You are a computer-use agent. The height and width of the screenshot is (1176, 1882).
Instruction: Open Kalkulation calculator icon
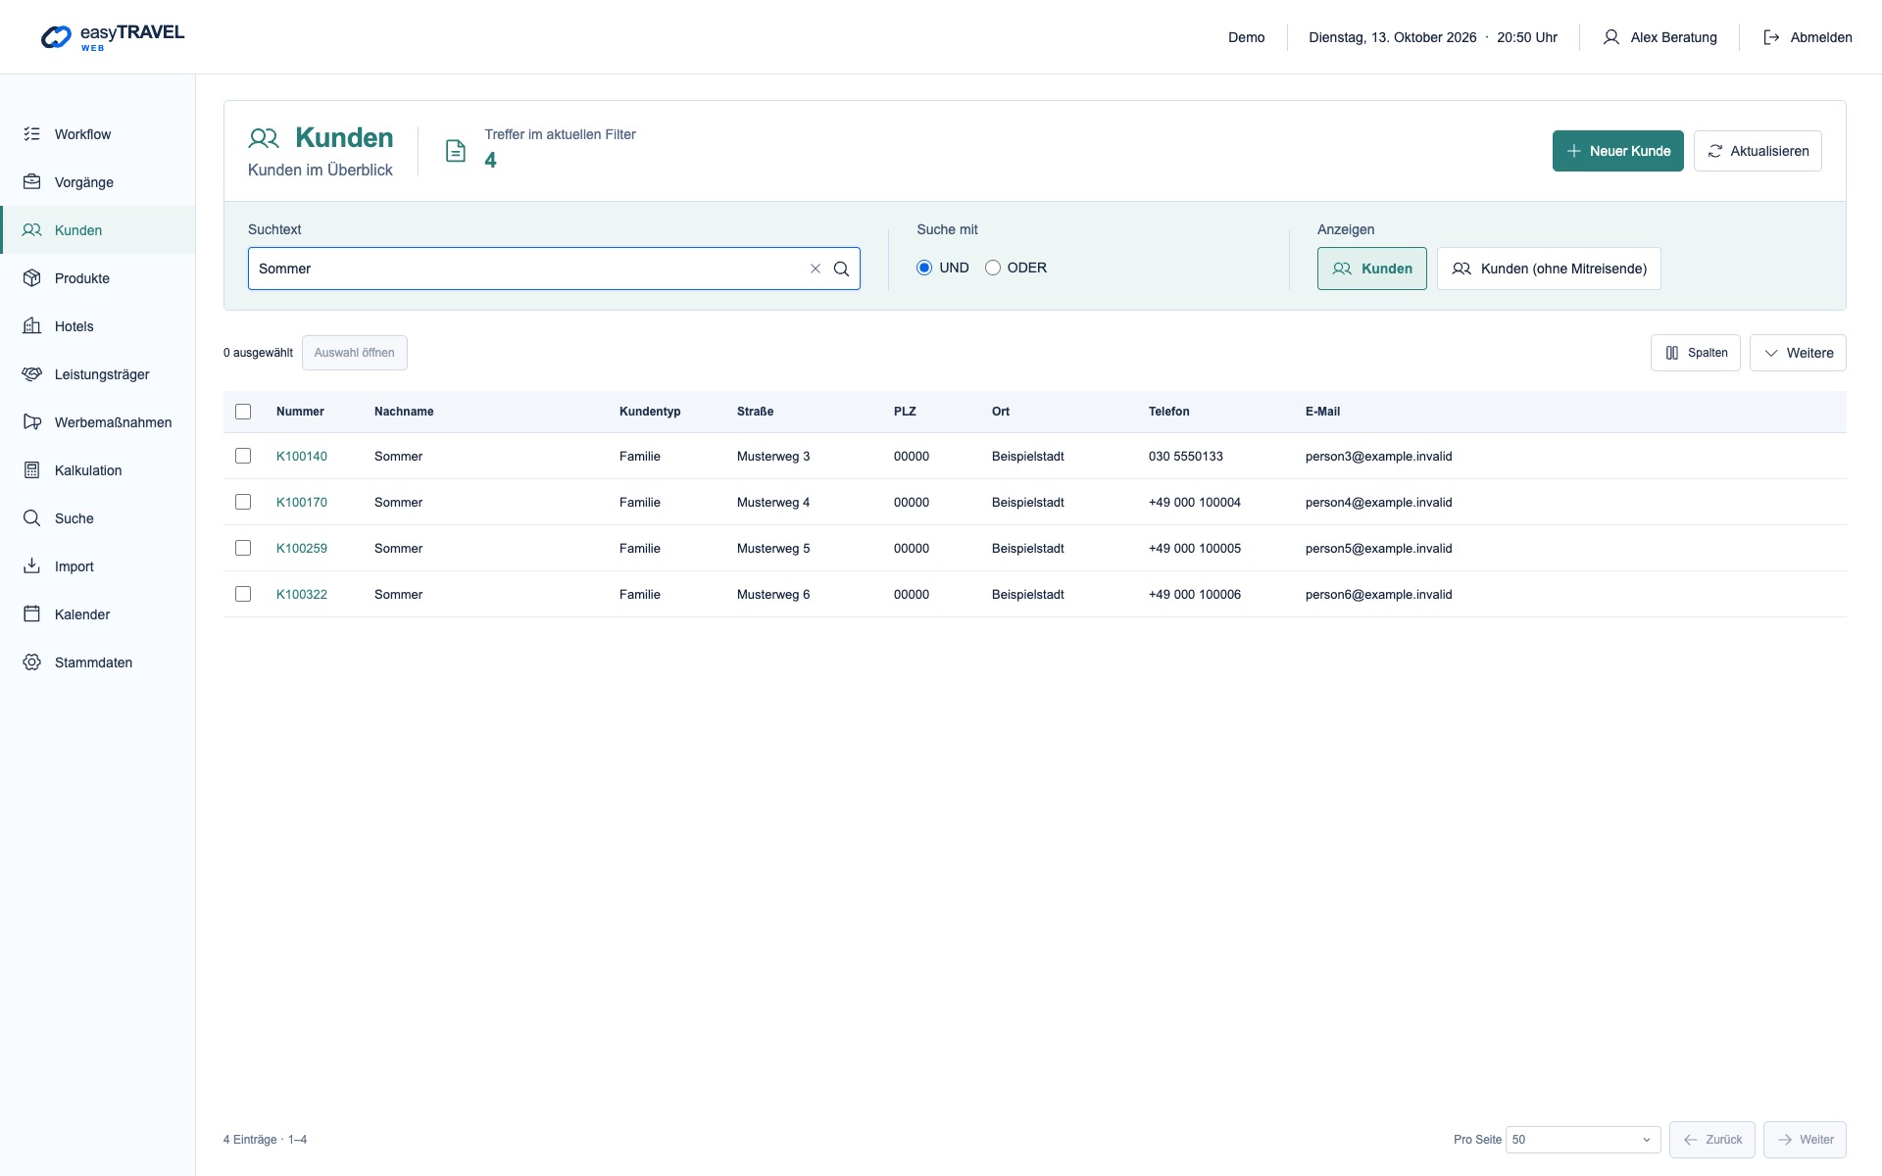32,470
